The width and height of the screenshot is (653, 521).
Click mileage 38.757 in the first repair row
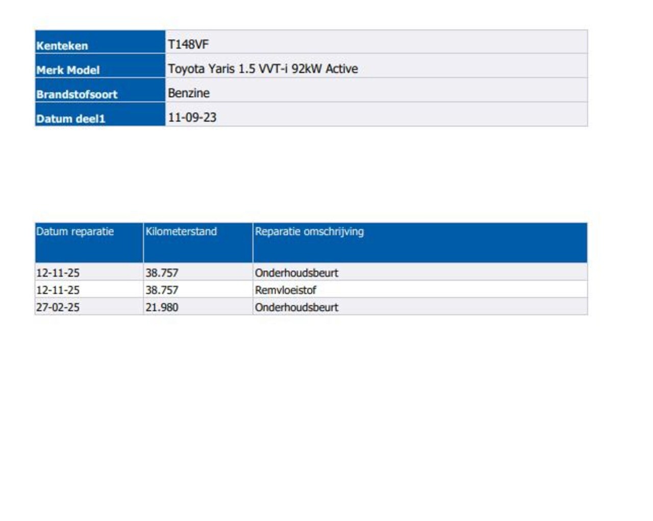162,273
